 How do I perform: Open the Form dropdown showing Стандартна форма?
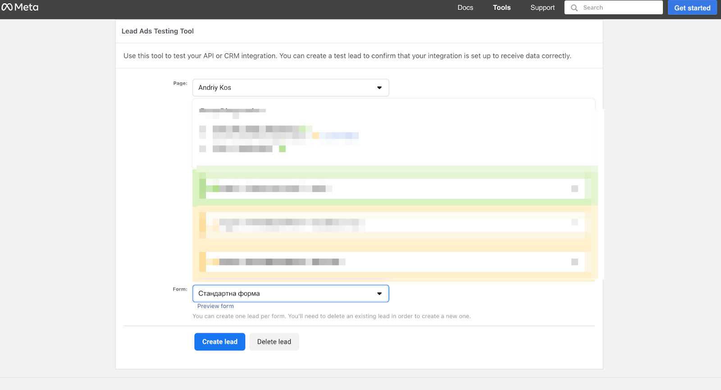(x=291, y=294)
